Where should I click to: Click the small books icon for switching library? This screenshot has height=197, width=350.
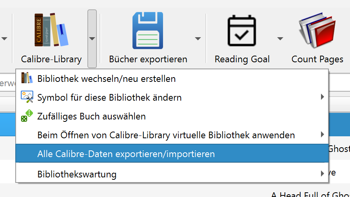27,78
